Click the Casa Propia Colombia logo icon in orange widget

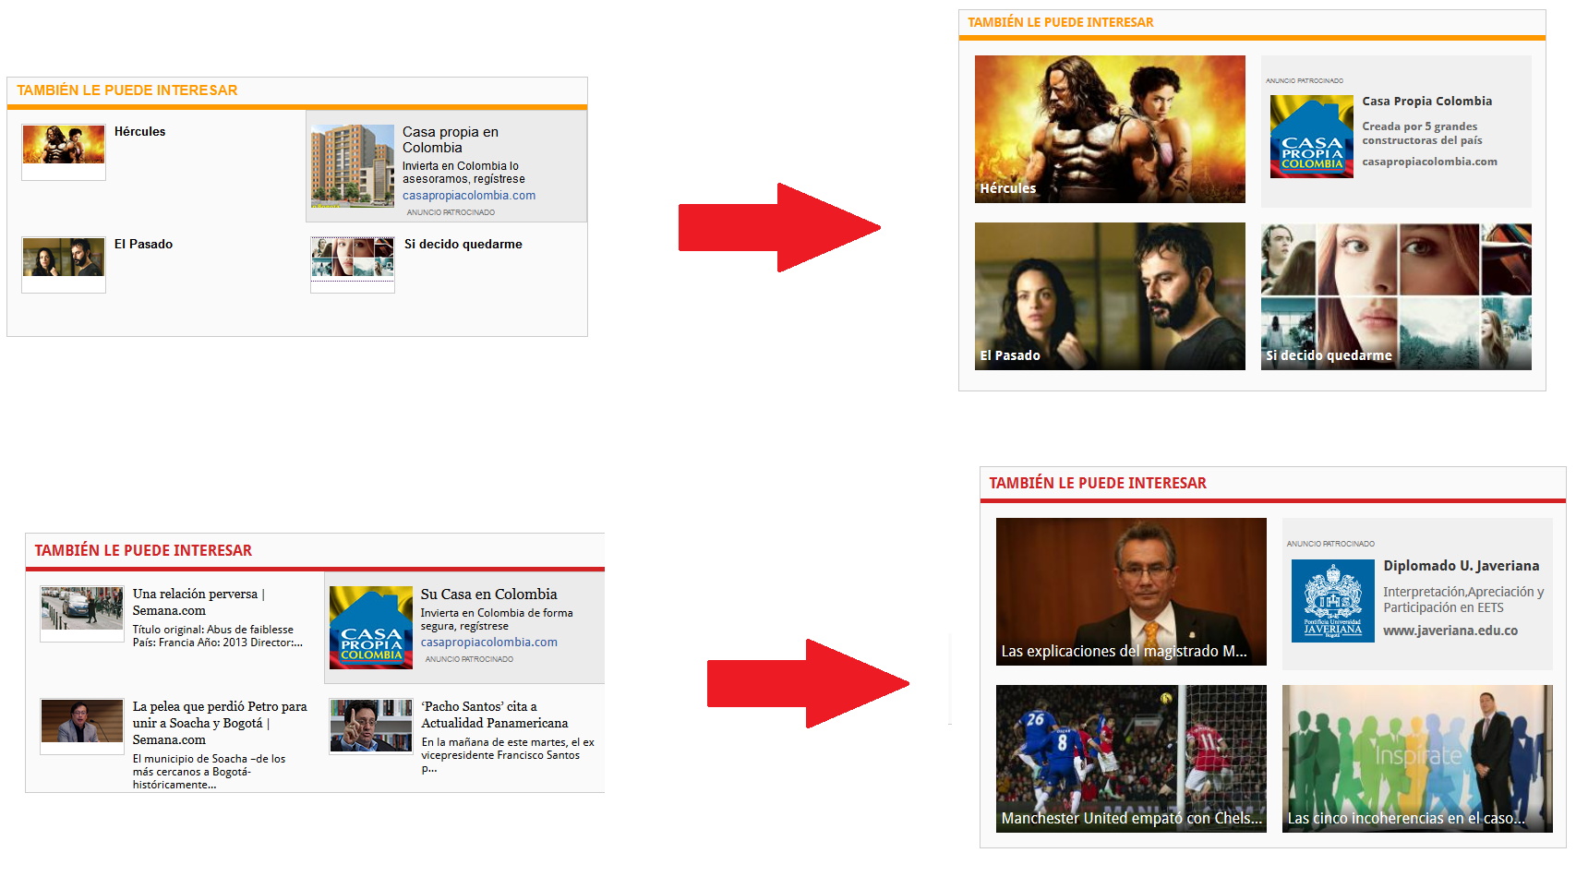(x=1312, y=137)
